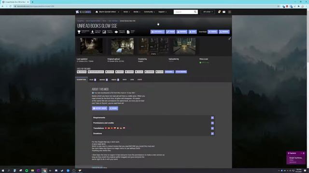Open a new browser tab with plus icon
The image size is (309, 173).
tap(32, 2)
